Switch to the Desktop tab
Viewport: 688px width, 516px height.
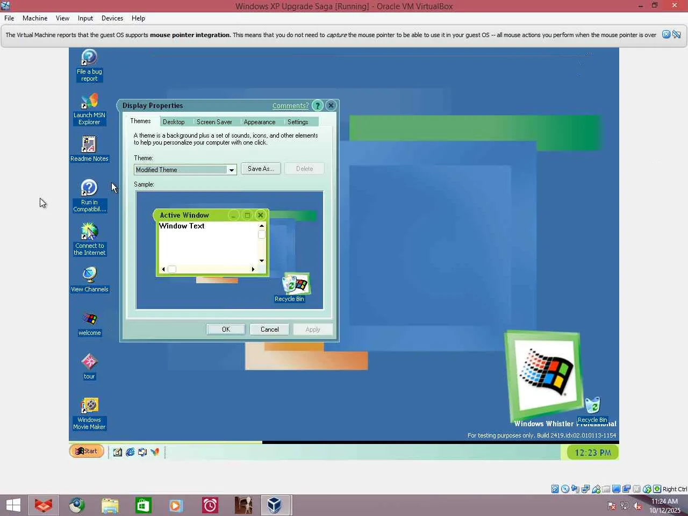pyautogui.click(x=174, y=122)
